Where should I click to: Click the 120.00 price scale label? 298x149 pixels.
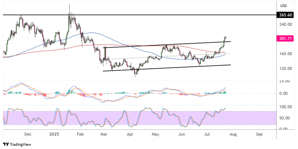(x=286, y=68)
